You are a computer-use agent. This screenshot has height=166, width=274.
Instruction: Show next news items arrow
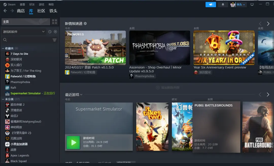268,24
